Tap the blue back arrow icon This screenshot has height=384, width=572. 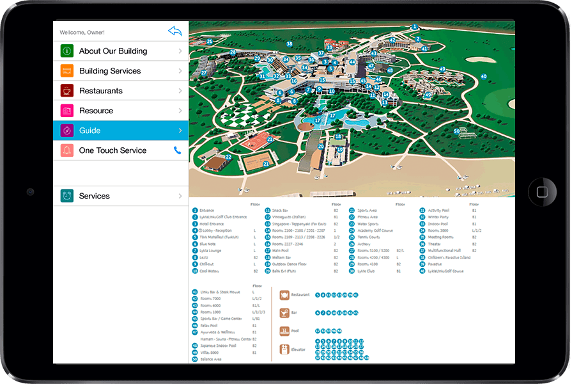(174, 31)
